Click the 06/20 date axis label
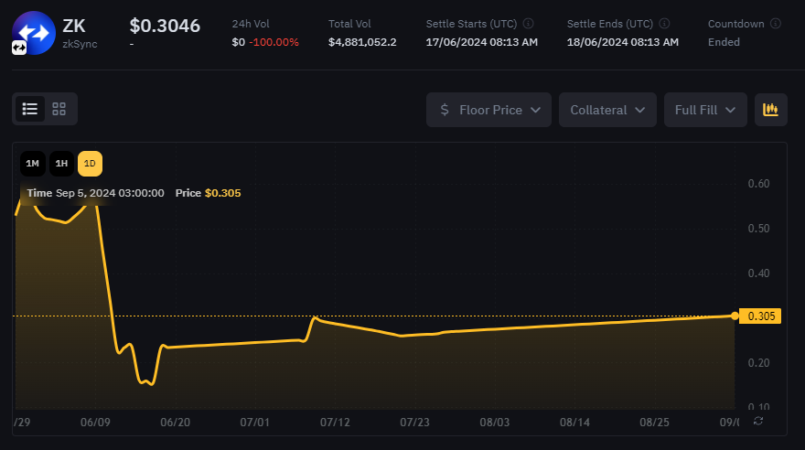Screen dimensions: 805x450 [x=175, y=423]
